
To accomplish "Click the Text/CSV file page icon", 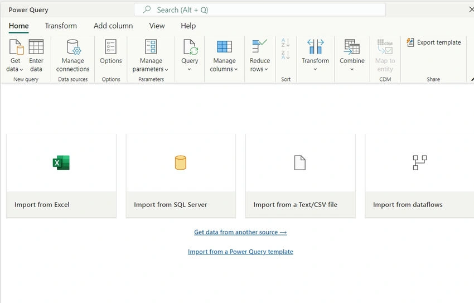I will tap(300, 163).
